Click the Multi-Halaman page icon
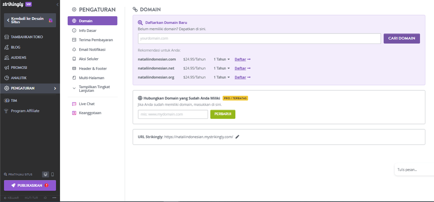Screen dimensions: 434x202 74,78
